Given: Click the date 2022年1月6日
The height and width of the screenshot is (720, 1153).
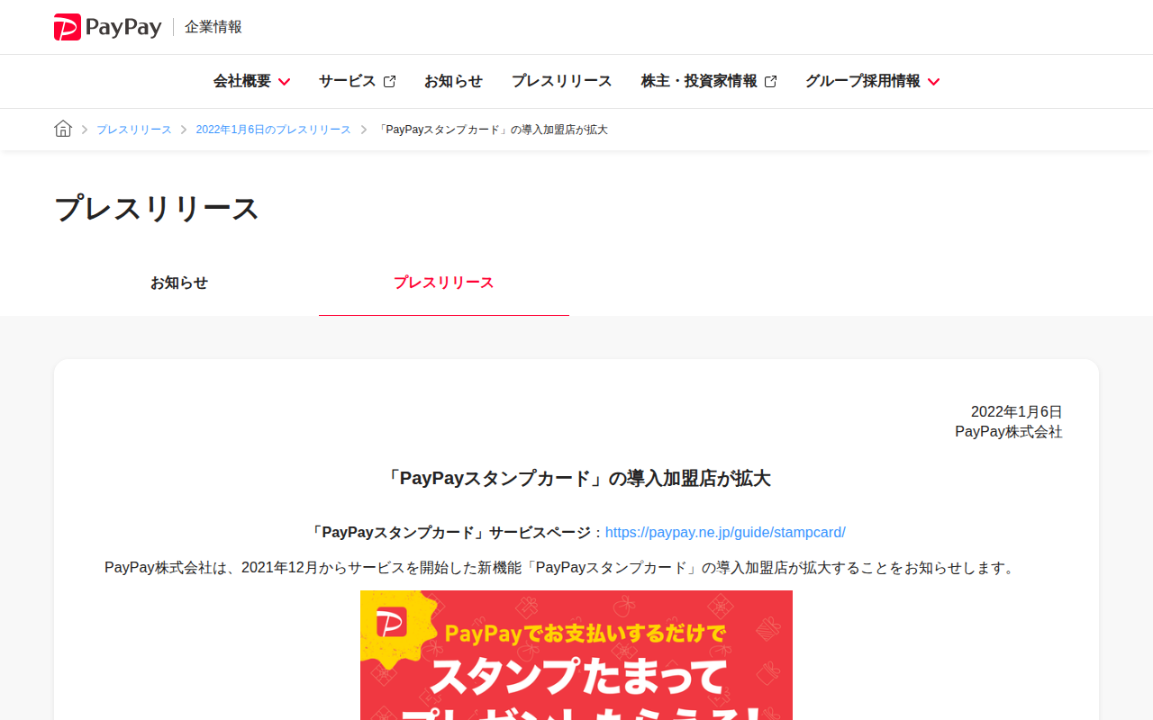Looking at the screenshot, I should pos(1017,411).
